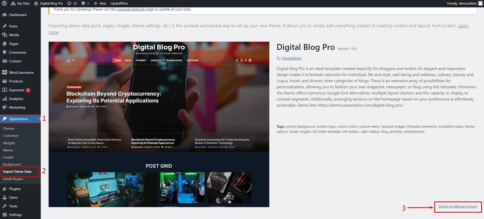Go to the Posts menu label

point(13,26)
